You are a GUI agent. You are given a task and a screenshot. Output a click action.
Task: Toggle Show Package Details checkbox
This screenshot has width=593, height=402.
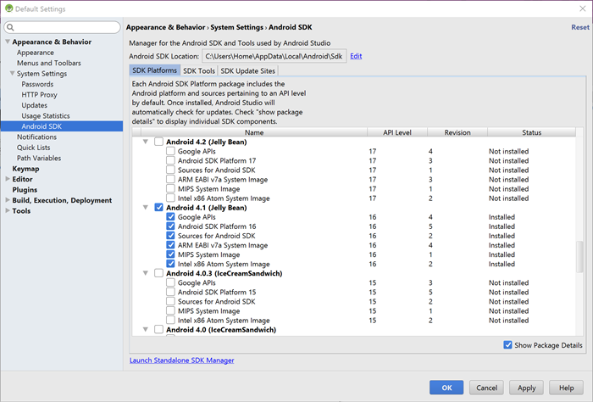point(508,345)
